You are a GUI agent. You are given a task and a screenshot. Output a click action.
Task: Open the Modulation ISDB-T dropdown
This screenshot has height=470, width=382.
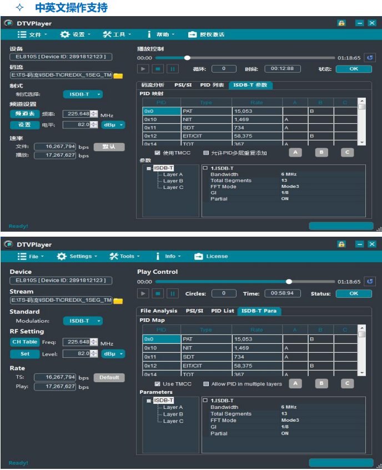point(83,321)
